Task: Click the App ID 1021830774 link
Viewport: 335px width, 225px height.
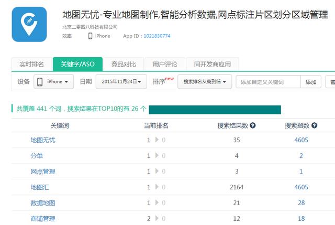Action: (157, 36)
